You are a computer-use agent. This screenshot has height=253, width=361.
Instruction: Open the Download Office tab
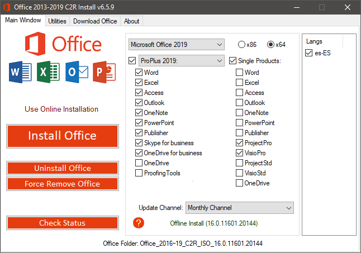(x=95, y=21)
